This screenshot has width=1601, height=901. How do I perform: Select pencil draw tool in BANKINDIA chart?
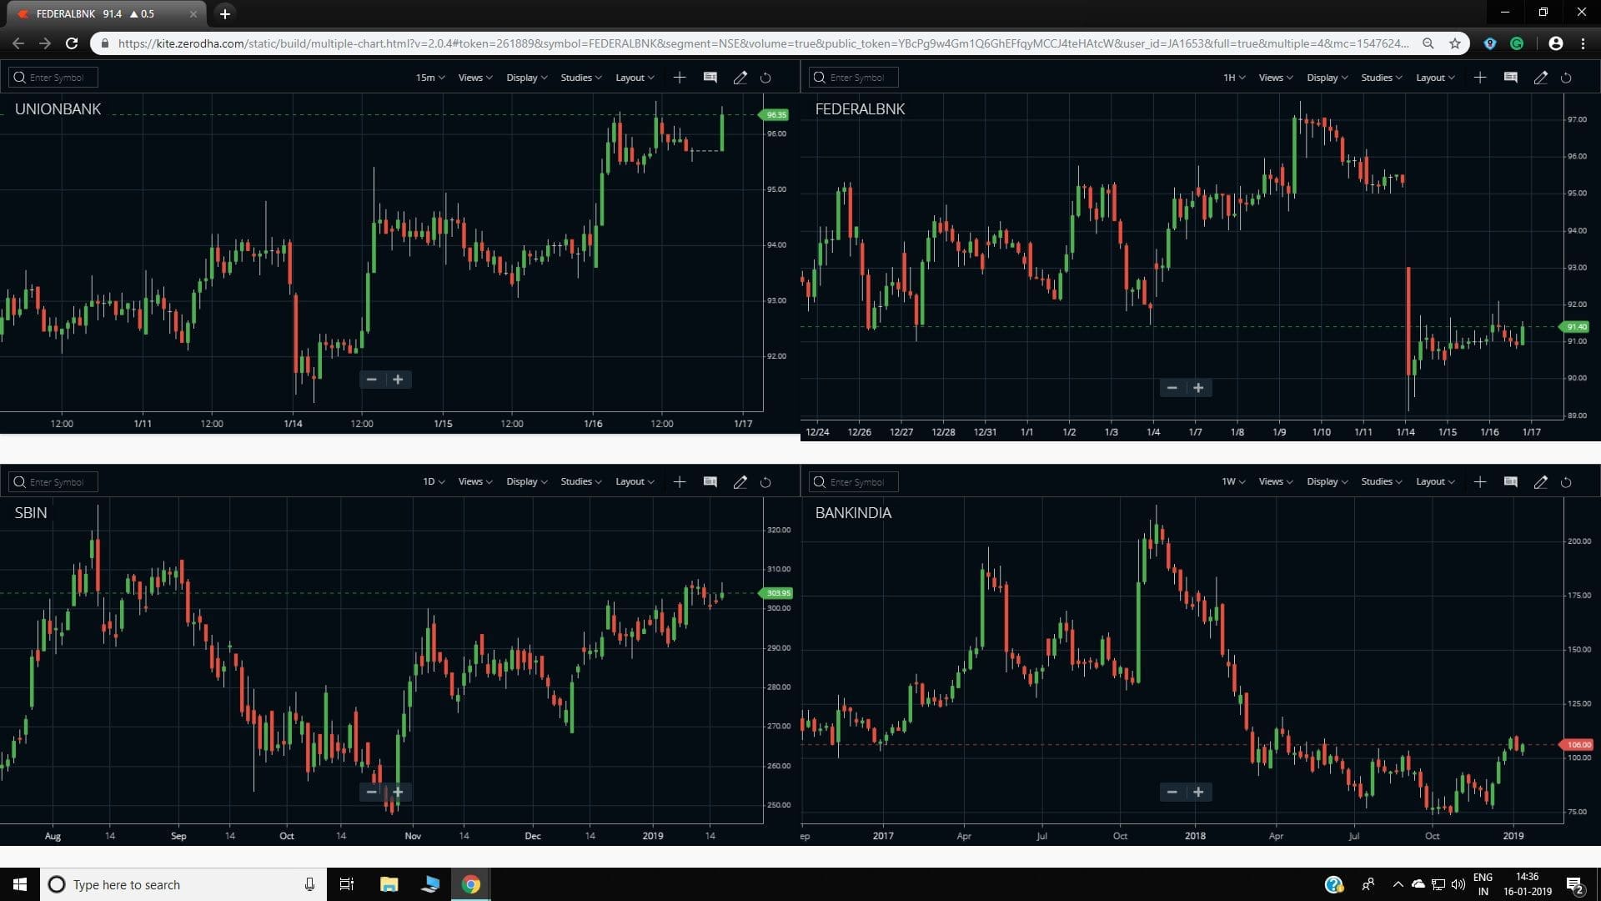1540,481
